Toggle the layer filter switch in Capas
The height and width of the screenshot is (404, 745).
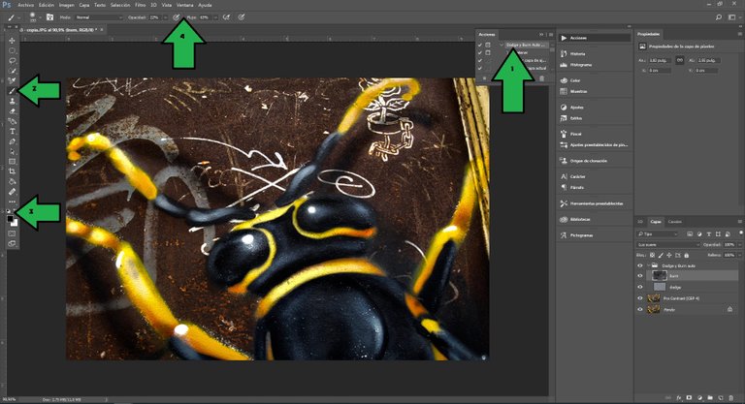click(x=741, y=233)
